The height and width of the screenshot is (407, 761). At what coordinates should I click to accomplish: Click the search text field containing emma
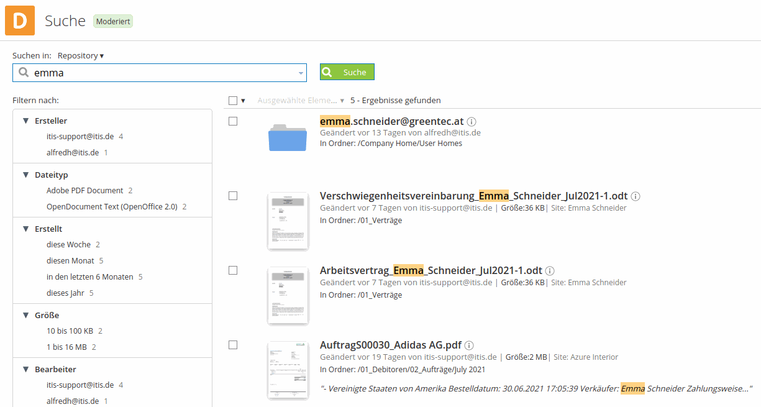point(160,73)
